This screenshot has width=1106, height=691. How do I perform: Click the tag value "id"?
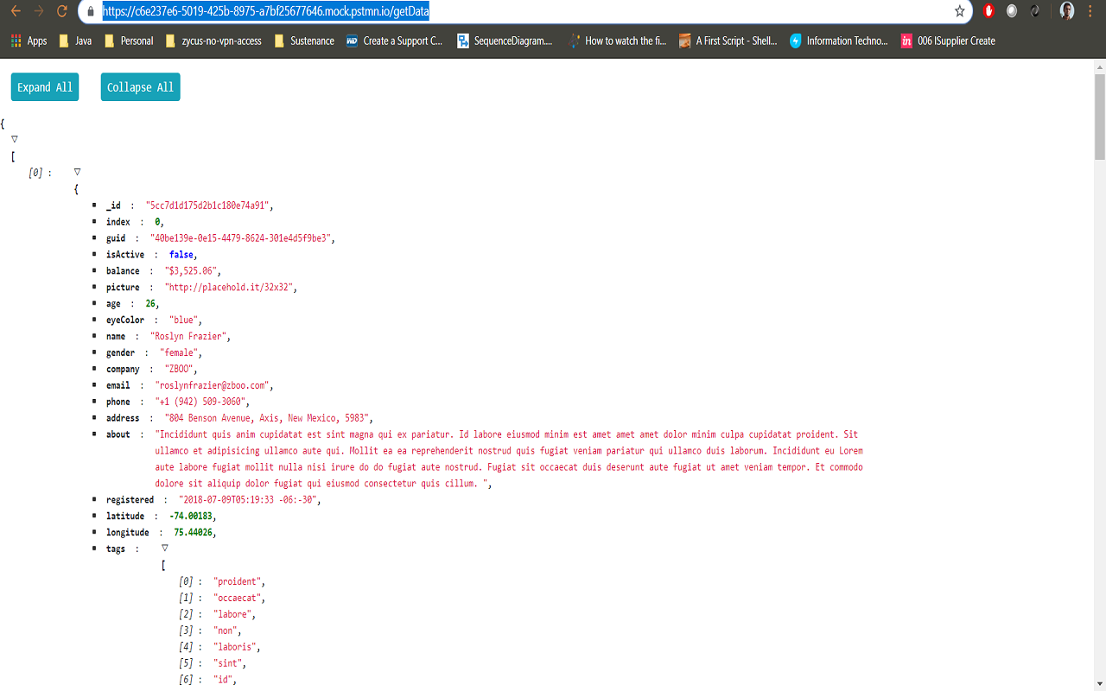224,681
